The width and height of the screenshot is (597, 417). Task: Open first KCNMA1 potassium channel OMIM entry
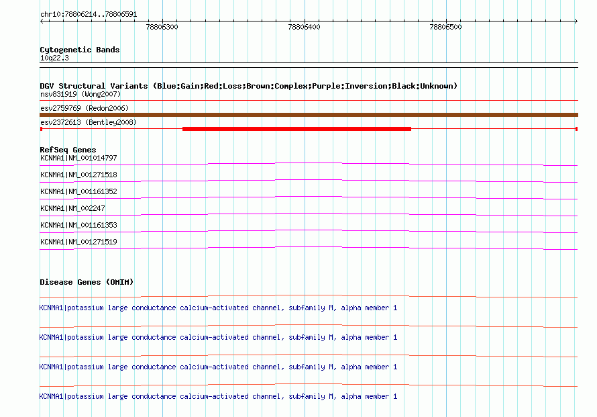(218, 308)
